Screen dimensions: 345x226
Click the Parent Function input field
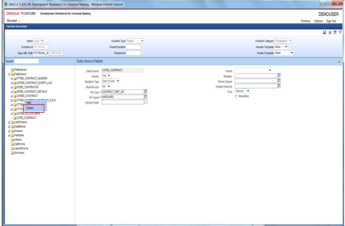coord(133,47)
